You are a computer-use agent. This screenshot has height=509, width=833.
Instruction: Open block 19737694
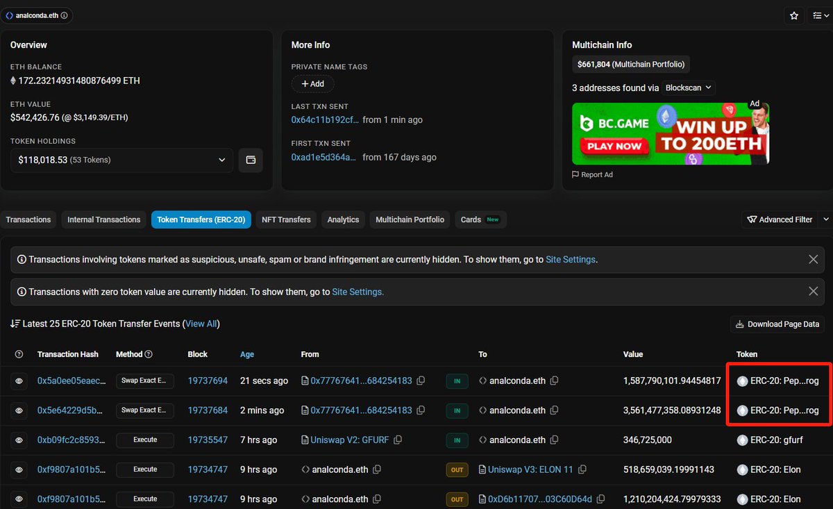click(x=208, y=381)
